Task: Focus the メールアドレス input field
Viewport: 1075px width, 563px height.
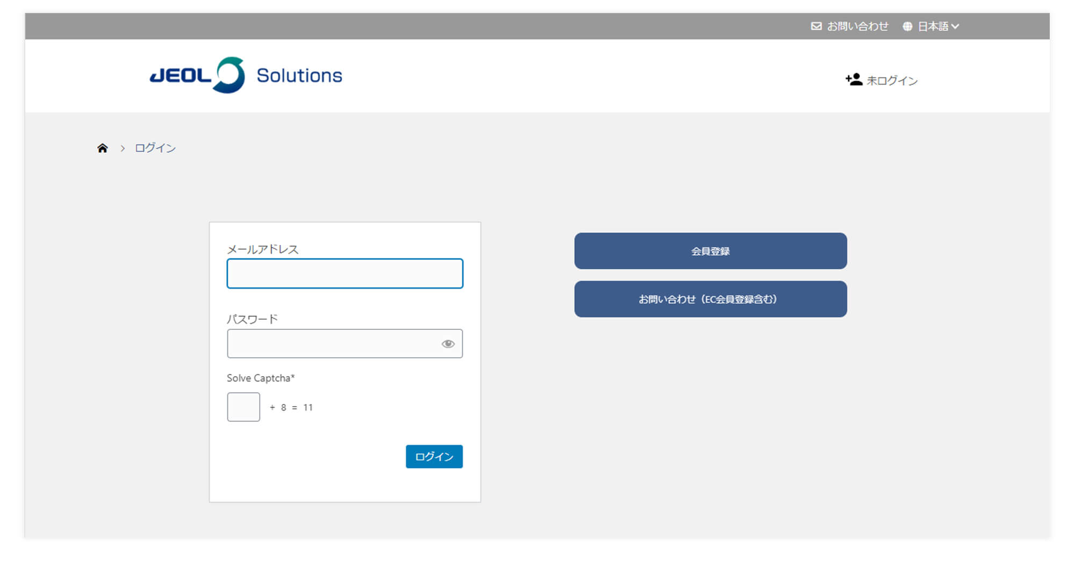Action: coord(345,273)
